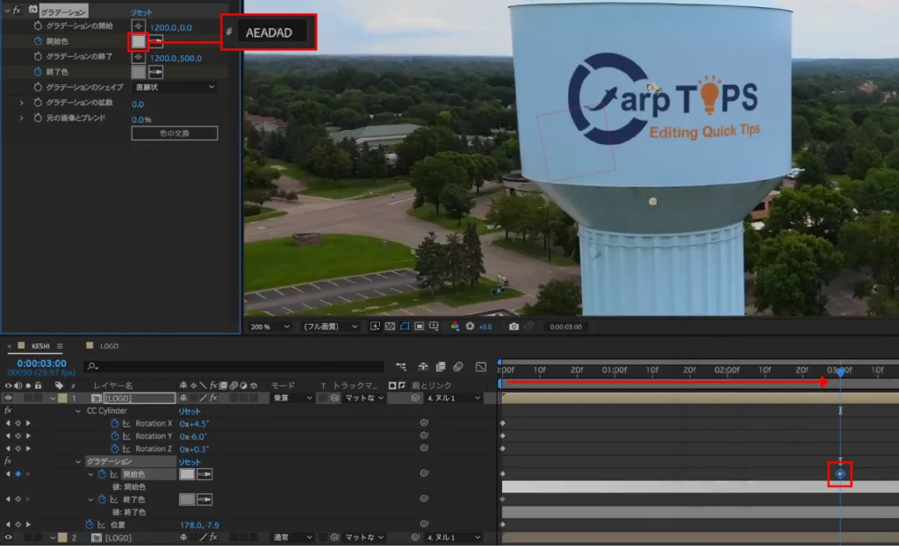Open グラデーションのシェイプ dropdown 直線状

175,87
